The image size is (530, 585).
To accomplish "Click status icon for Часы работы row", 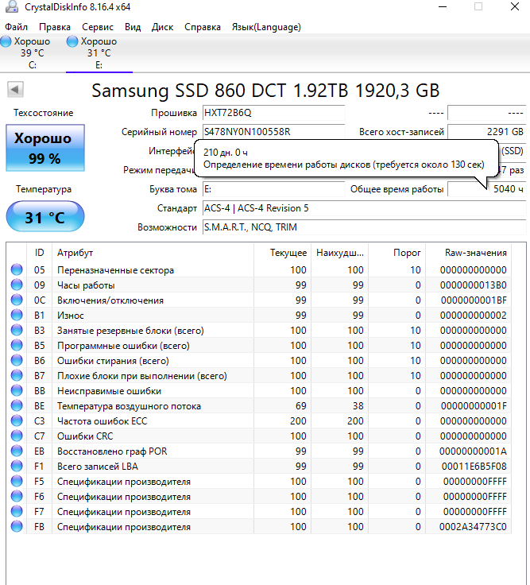I will 17,285.
